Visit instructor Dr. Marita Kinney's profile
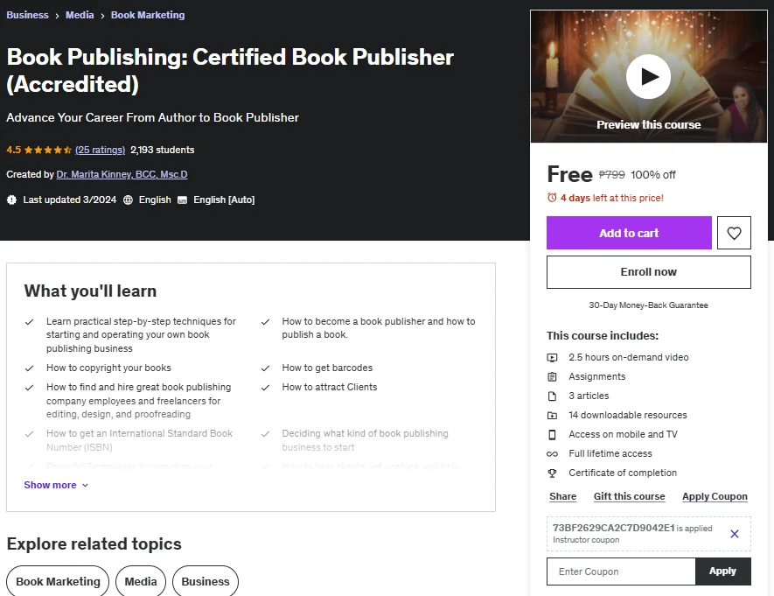The width and height of the screenshot is (774, 596). 122,174
